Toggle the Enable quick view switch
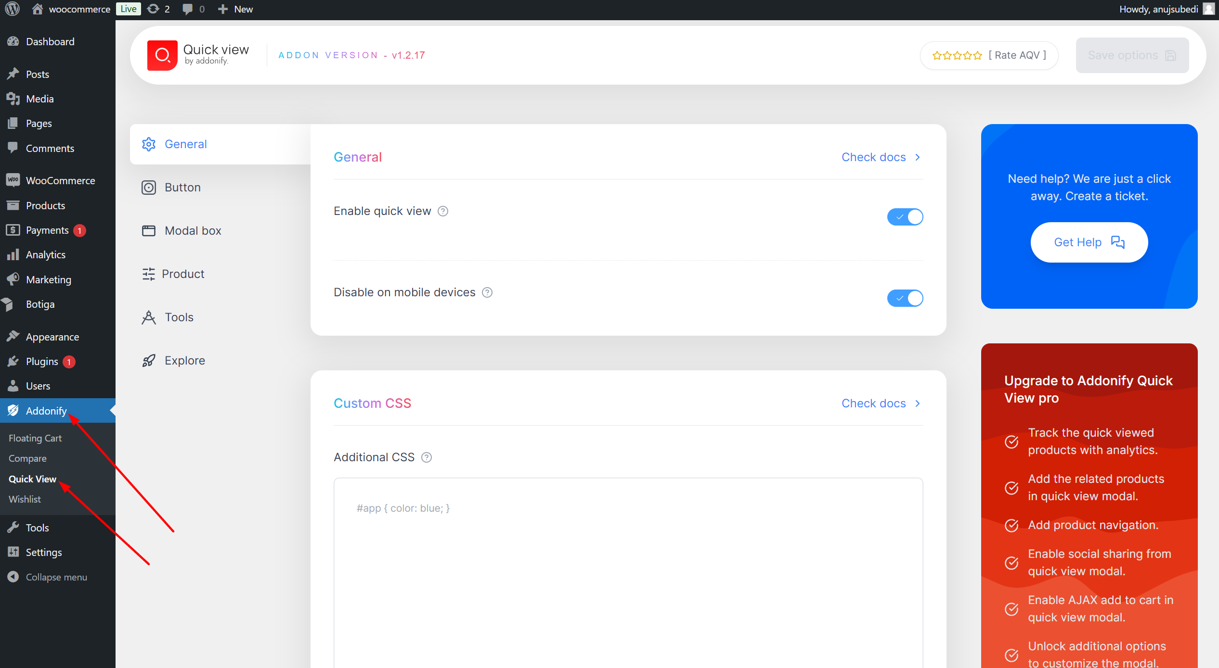The image size is (1219, 668). click(x=906, y=217)
